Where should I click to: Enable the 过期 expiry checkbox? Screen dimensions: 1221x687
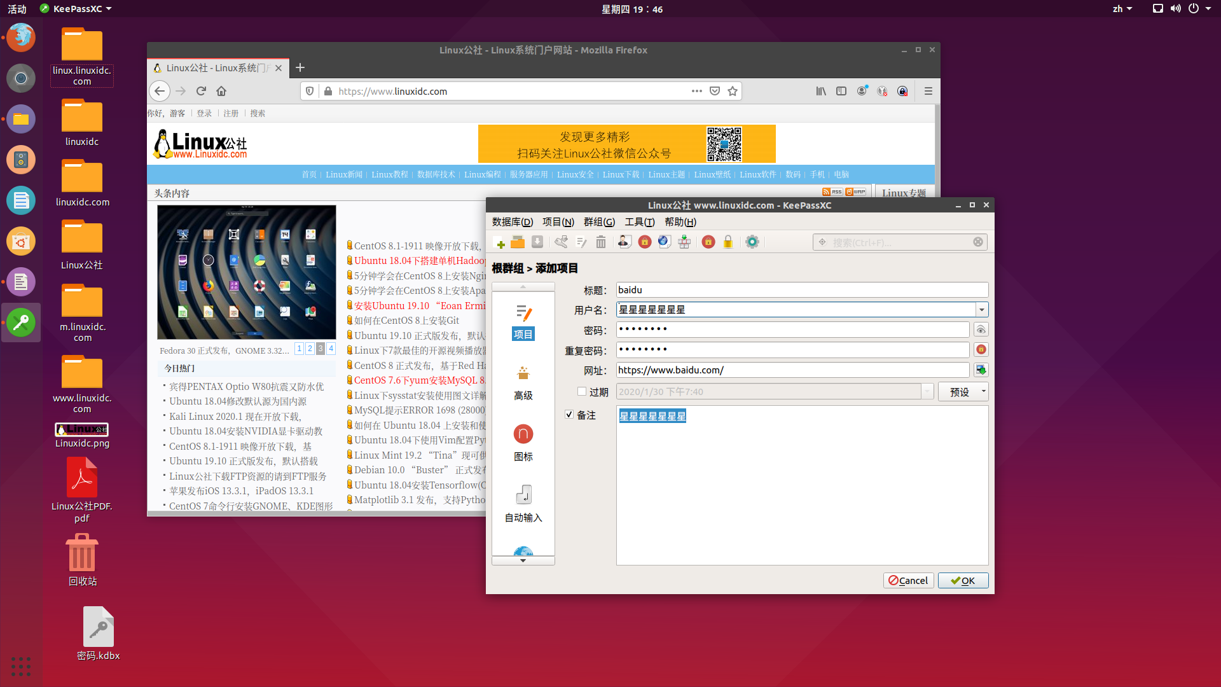(582, 391)
